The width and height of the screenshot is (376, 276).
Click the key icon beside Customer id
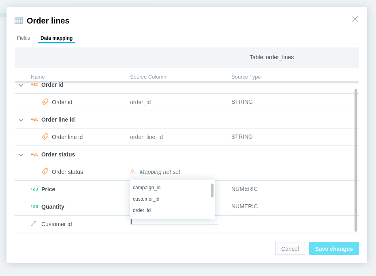[x=34, y=224]
